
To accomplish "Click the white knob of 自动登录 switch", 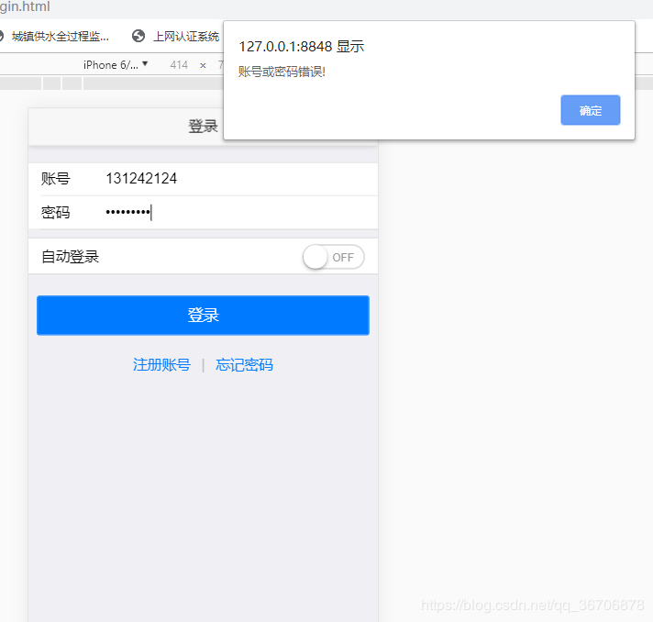I will click(x=315, y=257).
